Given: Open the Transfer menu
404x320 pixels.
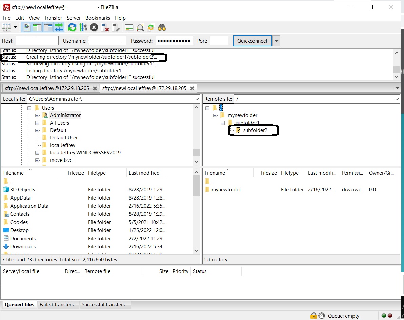Looking at the screenshot, I should [53, 18].
